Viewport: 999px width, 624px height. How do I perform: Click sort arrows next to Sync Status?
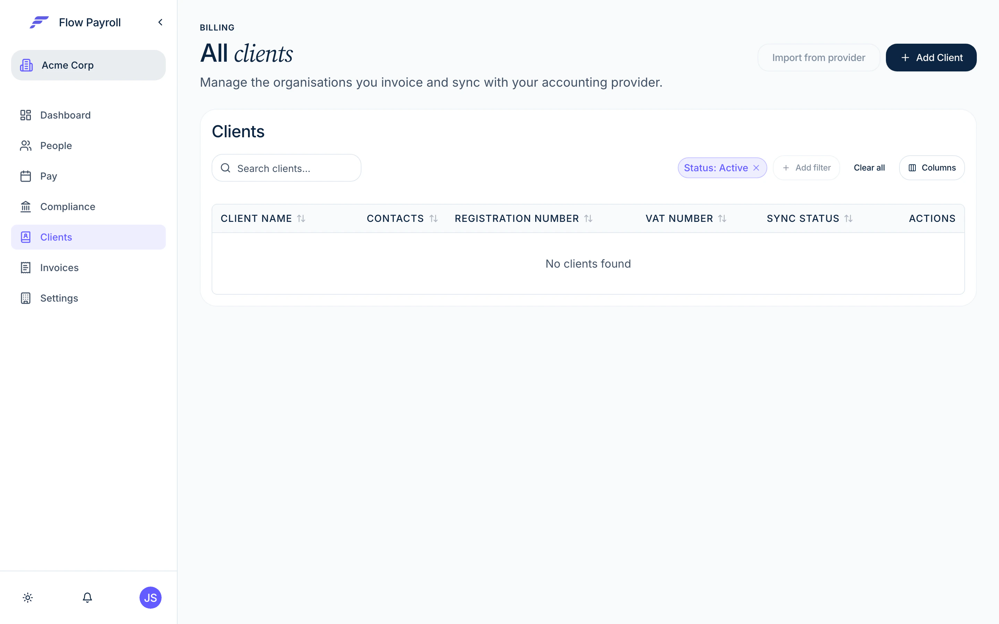tap(848, 219)
